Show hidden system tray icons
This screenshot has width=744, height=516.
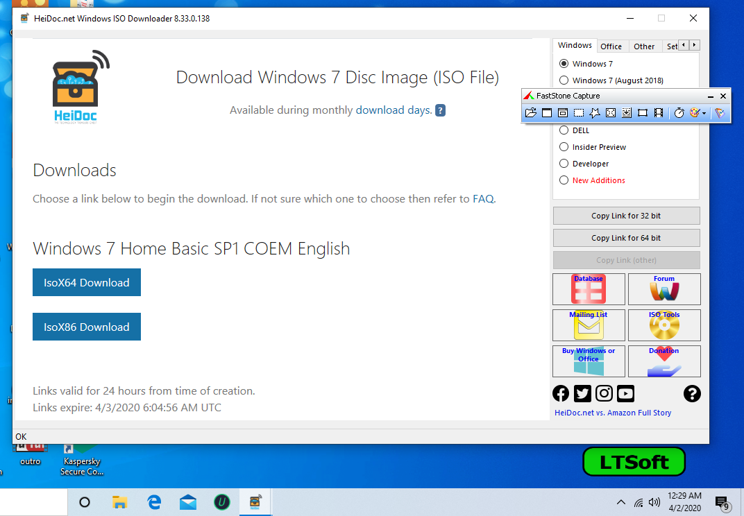point(620,502)
